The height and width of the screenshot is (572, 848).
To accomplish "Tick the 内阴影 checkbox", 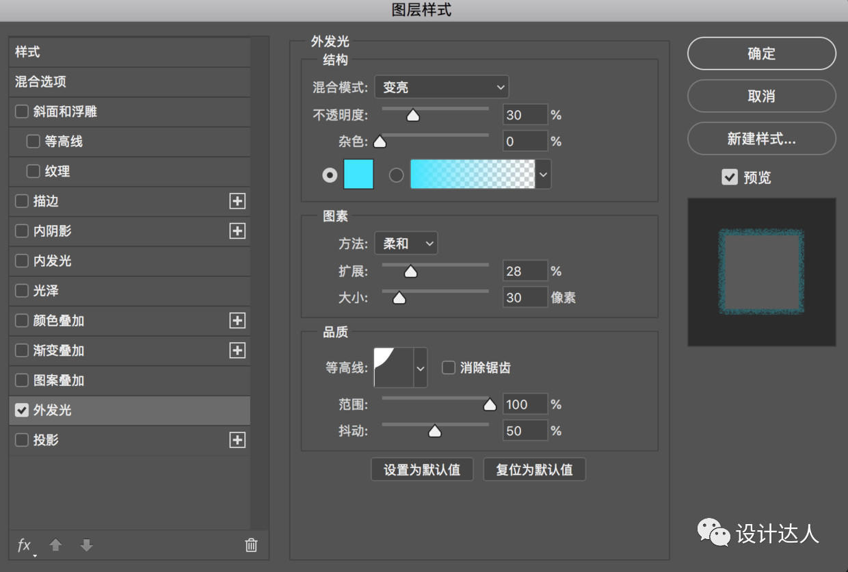I will [22, 231].
